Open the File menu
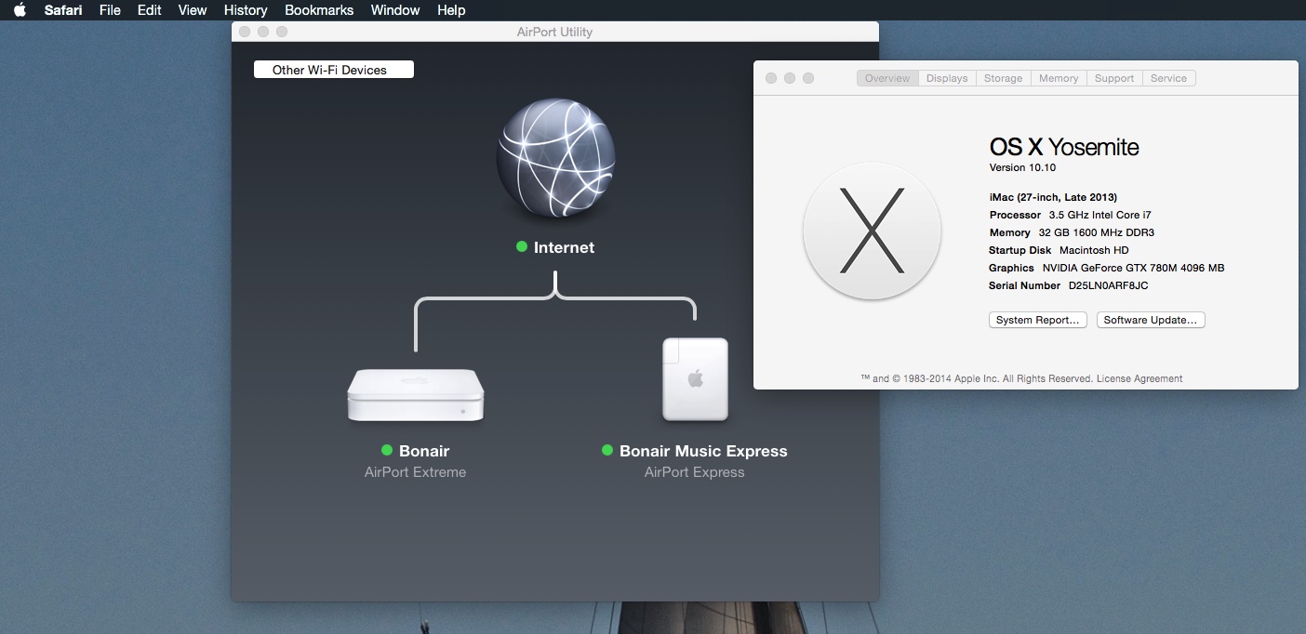Viewport: 1306px width, 634px height. [110, 10]
